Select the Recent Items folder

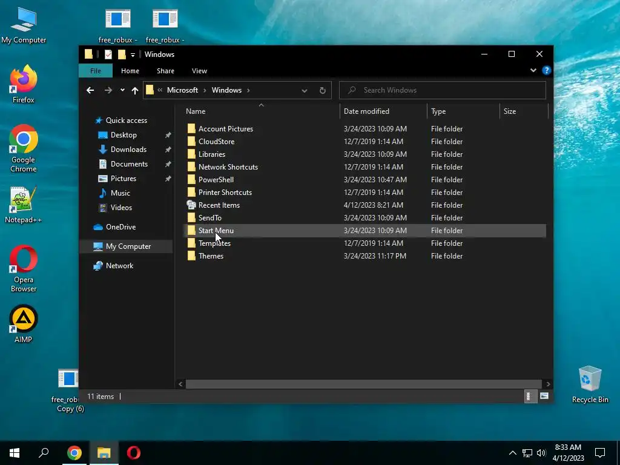tap(219, 205)
